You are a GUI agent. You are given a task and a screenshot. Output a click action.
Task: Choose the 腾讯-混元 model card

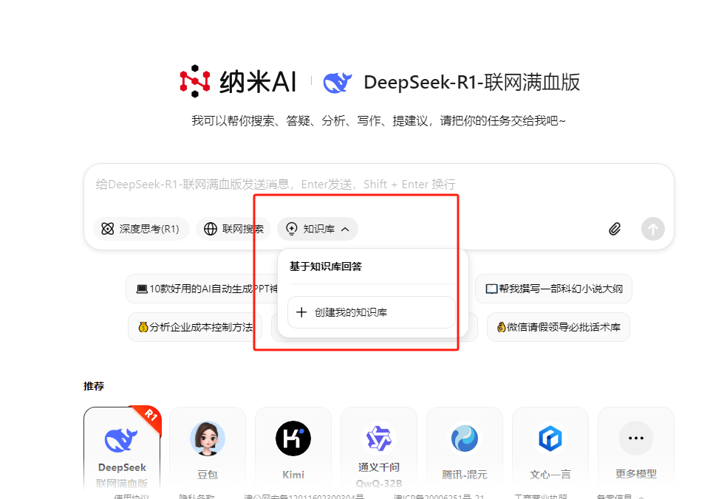click(x=465, y=449)
